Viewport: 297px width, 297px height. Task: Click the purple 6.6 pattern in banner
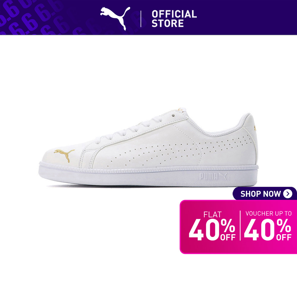[34, 18]
